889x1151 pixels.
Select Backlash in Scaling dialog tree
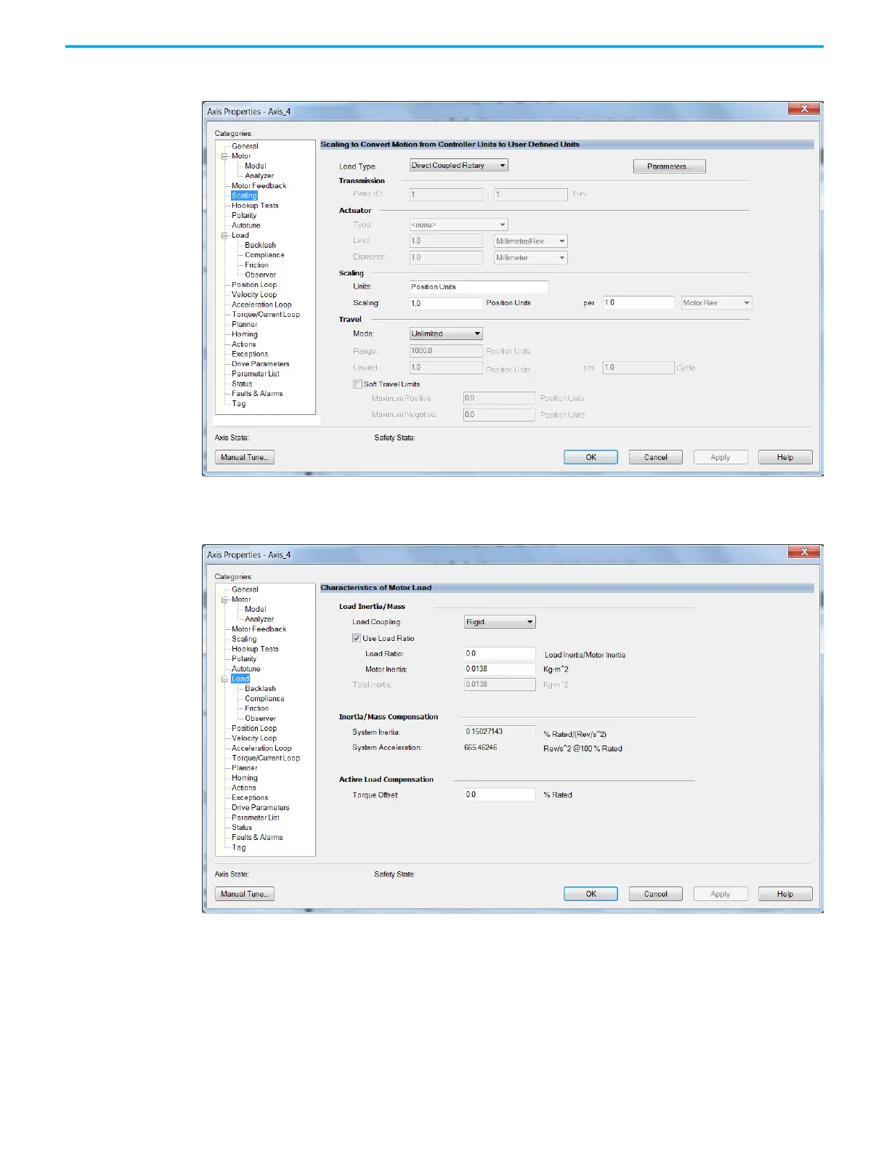260,246
